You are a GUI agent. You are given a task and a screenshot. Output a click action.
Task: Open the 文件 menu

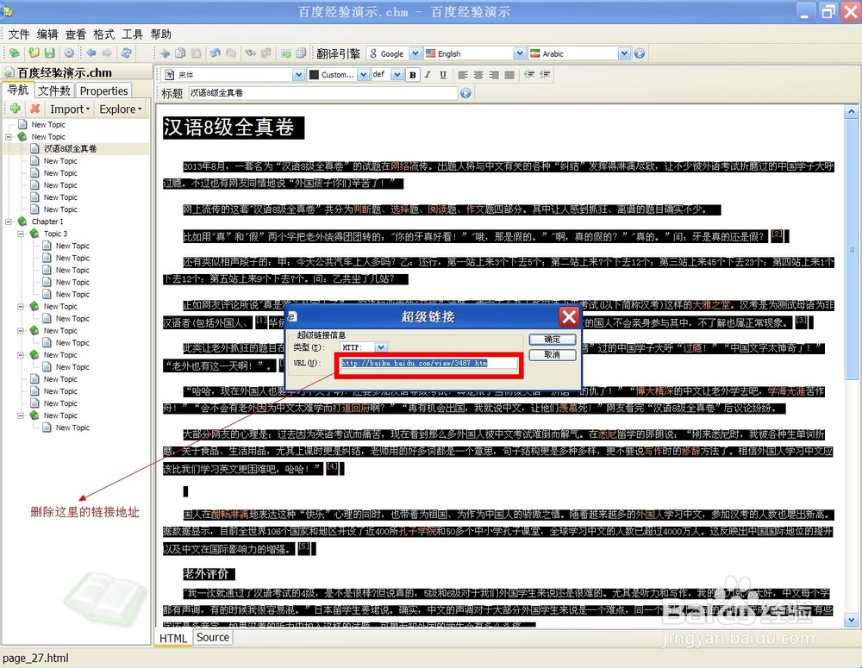[19, 34]
